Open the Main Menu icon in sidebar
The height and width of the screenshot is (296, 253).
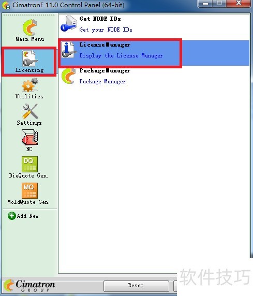[x=29, y=27]
